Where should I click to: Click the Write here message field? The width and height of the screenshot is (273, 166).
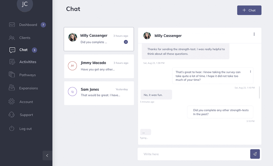click(x=191, y=154)
